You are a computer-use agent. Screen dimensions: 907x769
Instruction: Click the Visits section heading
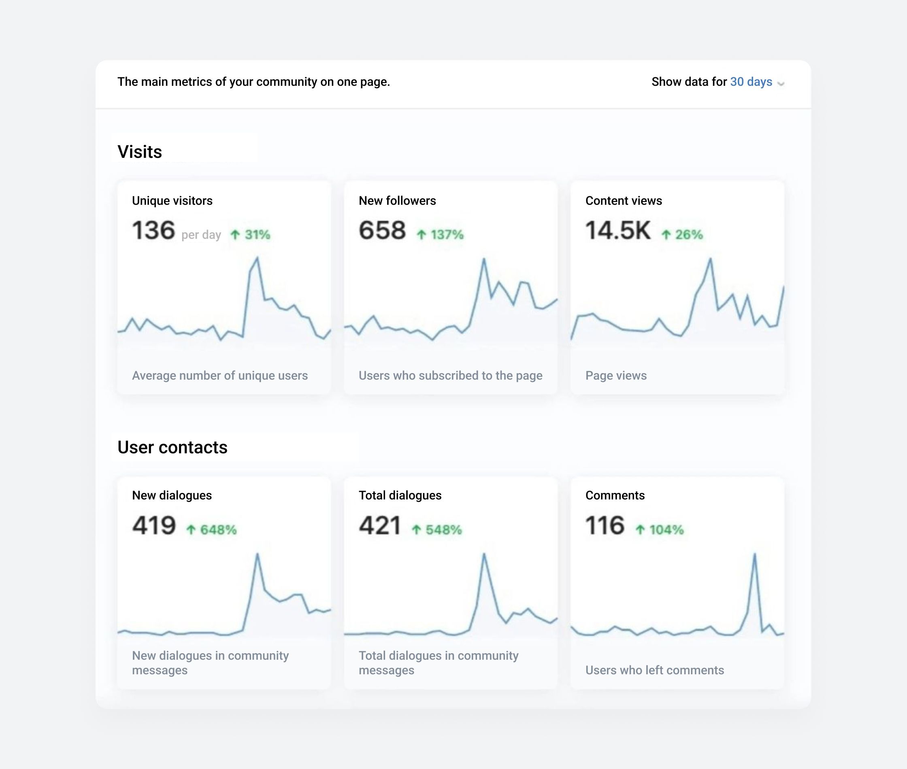coord(140,152)
